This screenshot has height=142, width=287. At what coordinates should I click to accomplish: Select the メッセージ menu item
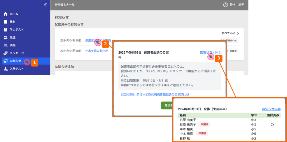[x=17, y=53]
